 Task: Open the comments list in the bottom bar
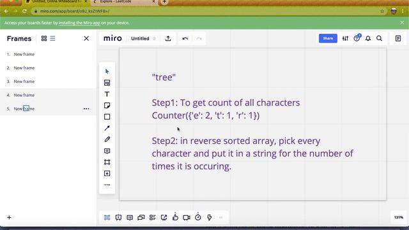(130, 217)
